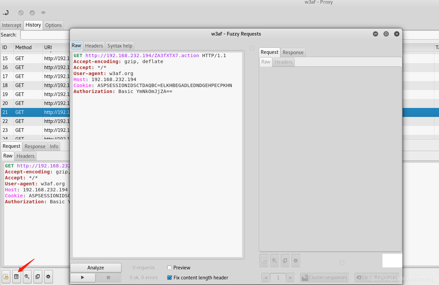Select the History tab in Proxy window
The image size is (439, 285).
coord(33,25)
